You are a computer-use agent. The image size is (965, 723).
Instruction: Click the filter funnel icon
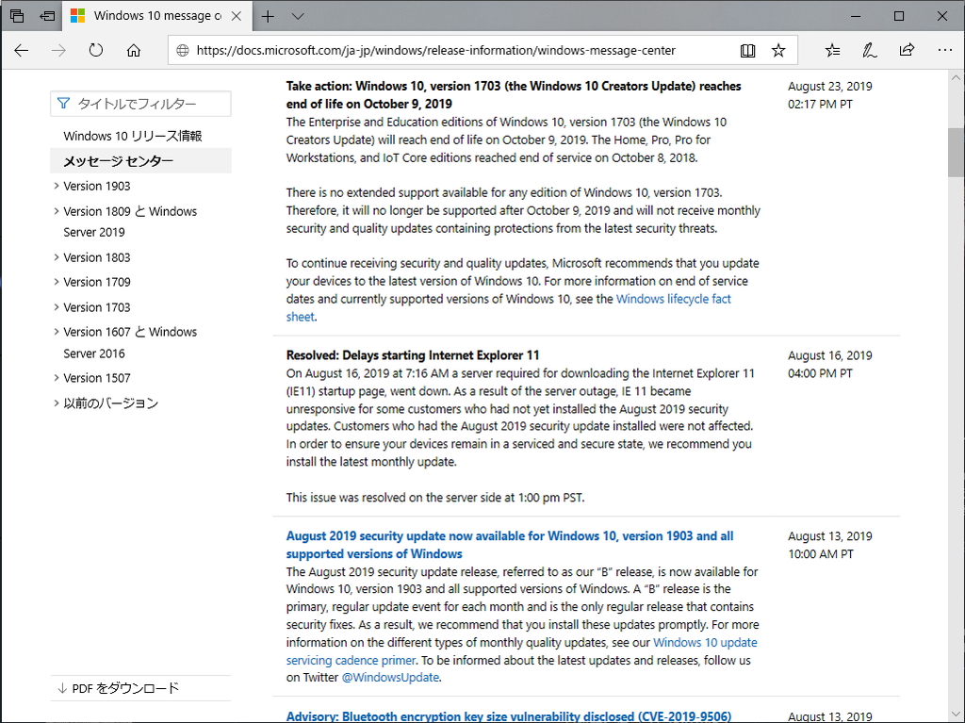pyautogui.click(x=63, y=104)
